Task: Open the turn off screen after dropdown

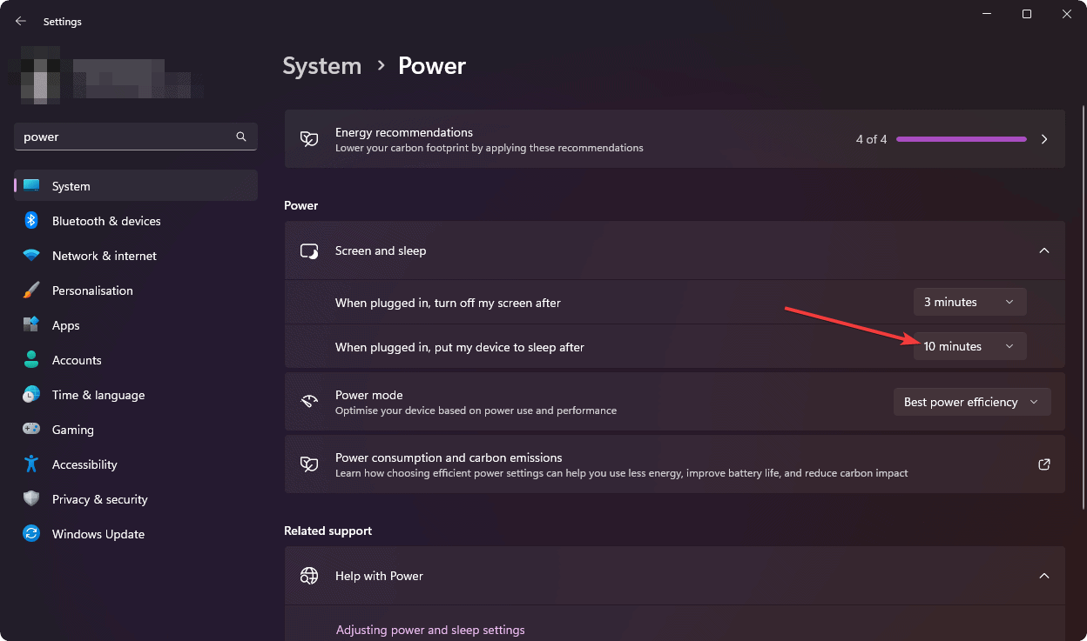Action: [x=969, y=301]
